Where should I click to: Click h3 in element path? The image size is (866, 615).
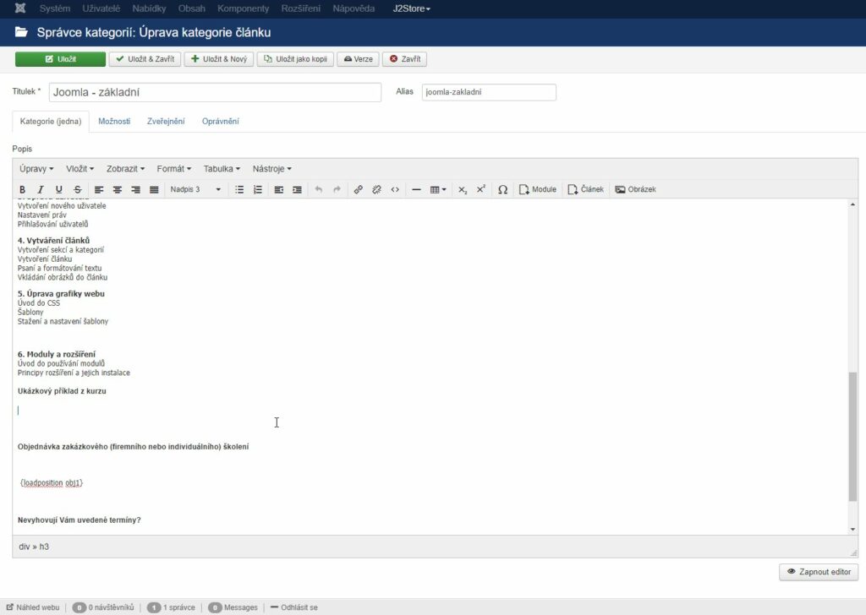44,547
